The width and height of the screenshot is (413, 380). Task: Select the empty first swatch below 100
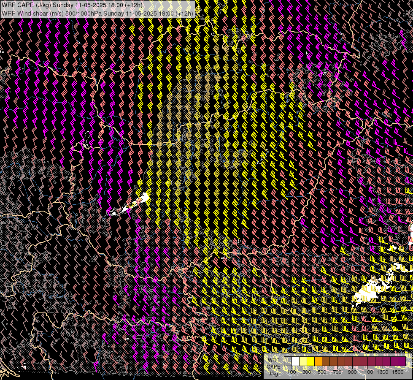288,361
